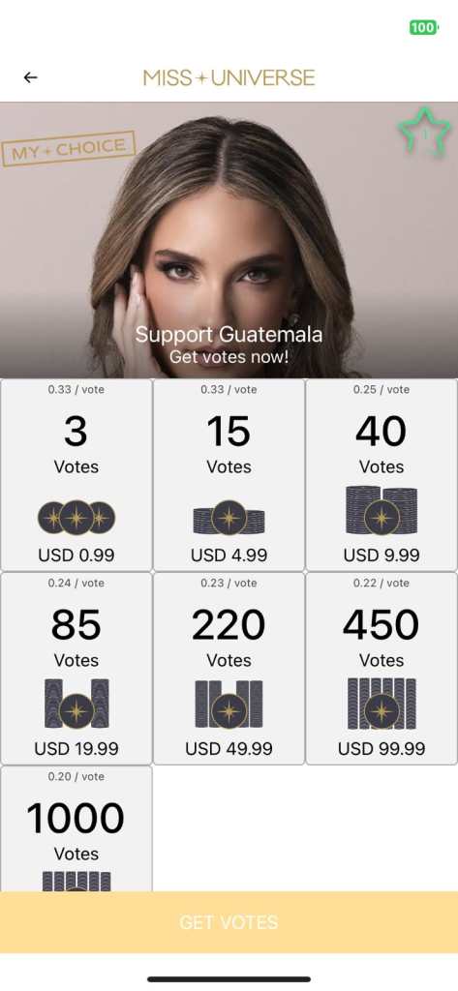Select the 1000 Votes package
Screen dimensions: 458x991
pos(76,828)
